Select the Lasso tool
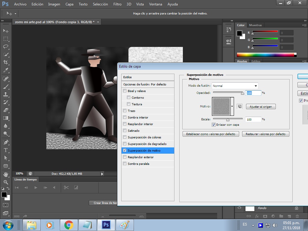The height and width of the screenshot is (231, 308). tap(6, 47)
